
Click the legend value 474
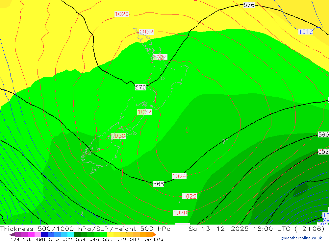pos(15,239)
